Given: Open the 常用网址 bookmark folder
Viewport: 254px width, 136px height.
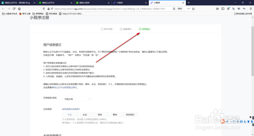Looking at the screenshot, I should pos(38,14).
